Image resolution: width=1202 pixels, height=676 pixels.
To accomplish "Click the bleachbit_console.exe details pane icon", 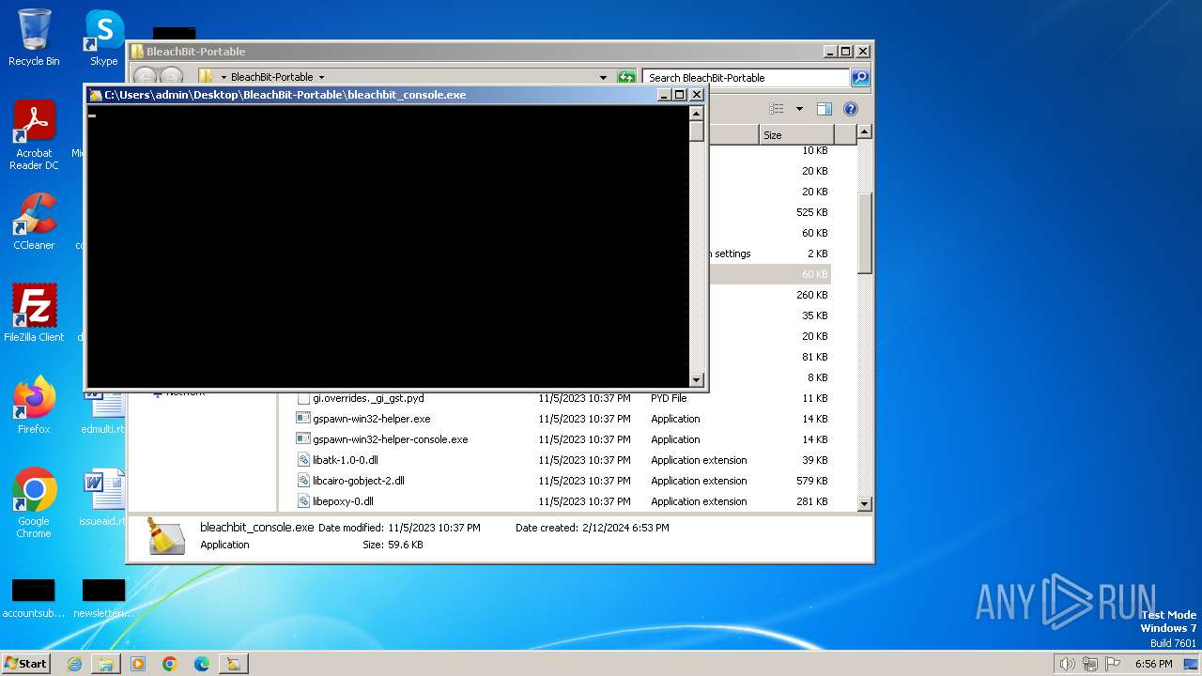I will point(165,536).
